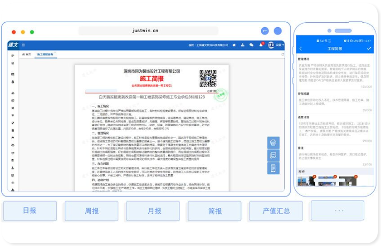The image size is (381, 246).
Task: Remove the first attachment thumbnail on mobile
Action: click(x=315, y=177)
